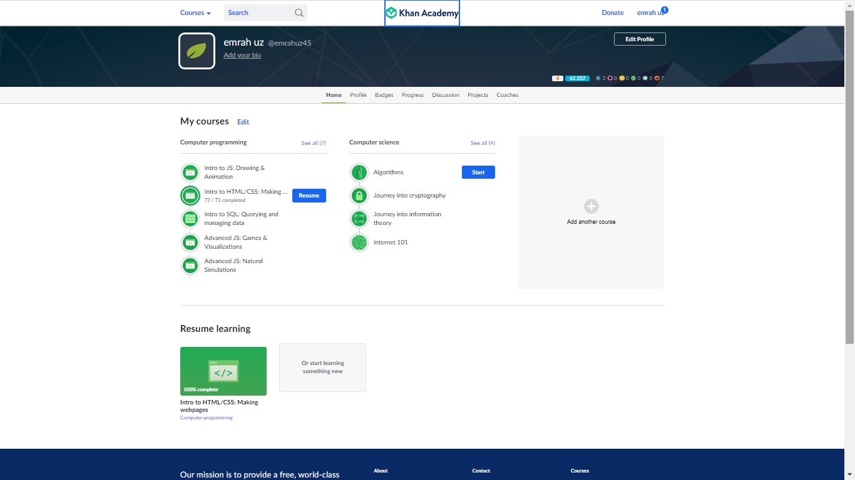Click the Journey into cryptography lock icon
The image size is (855, 480).
359,196
